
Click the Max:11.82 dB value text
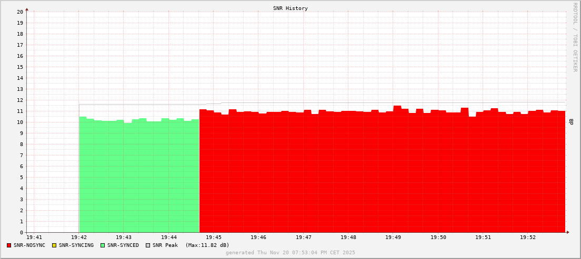(207, 245)
